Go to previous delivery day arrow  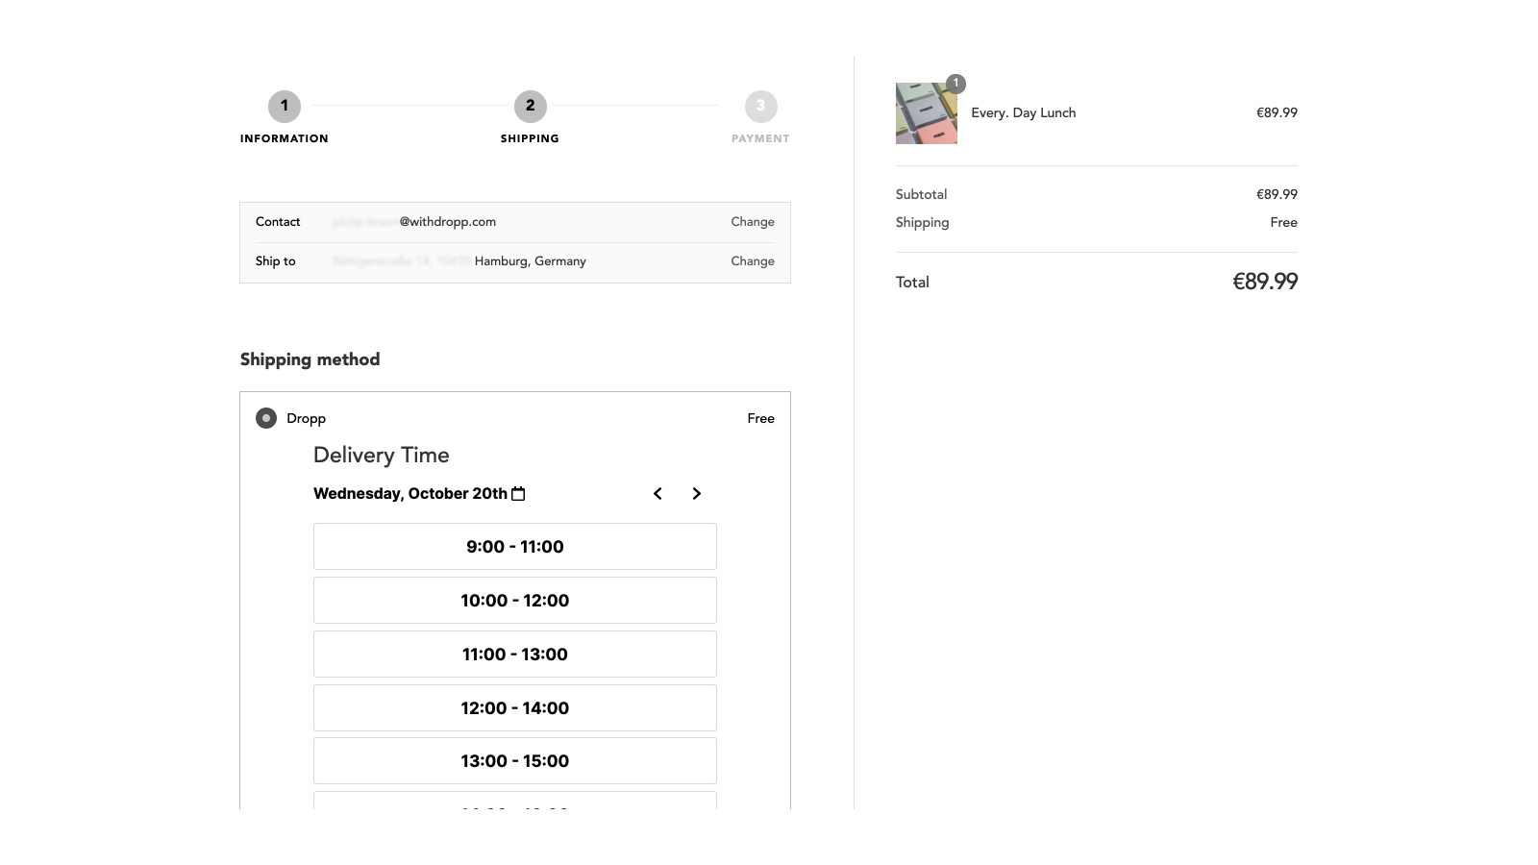tap(657, 494)
